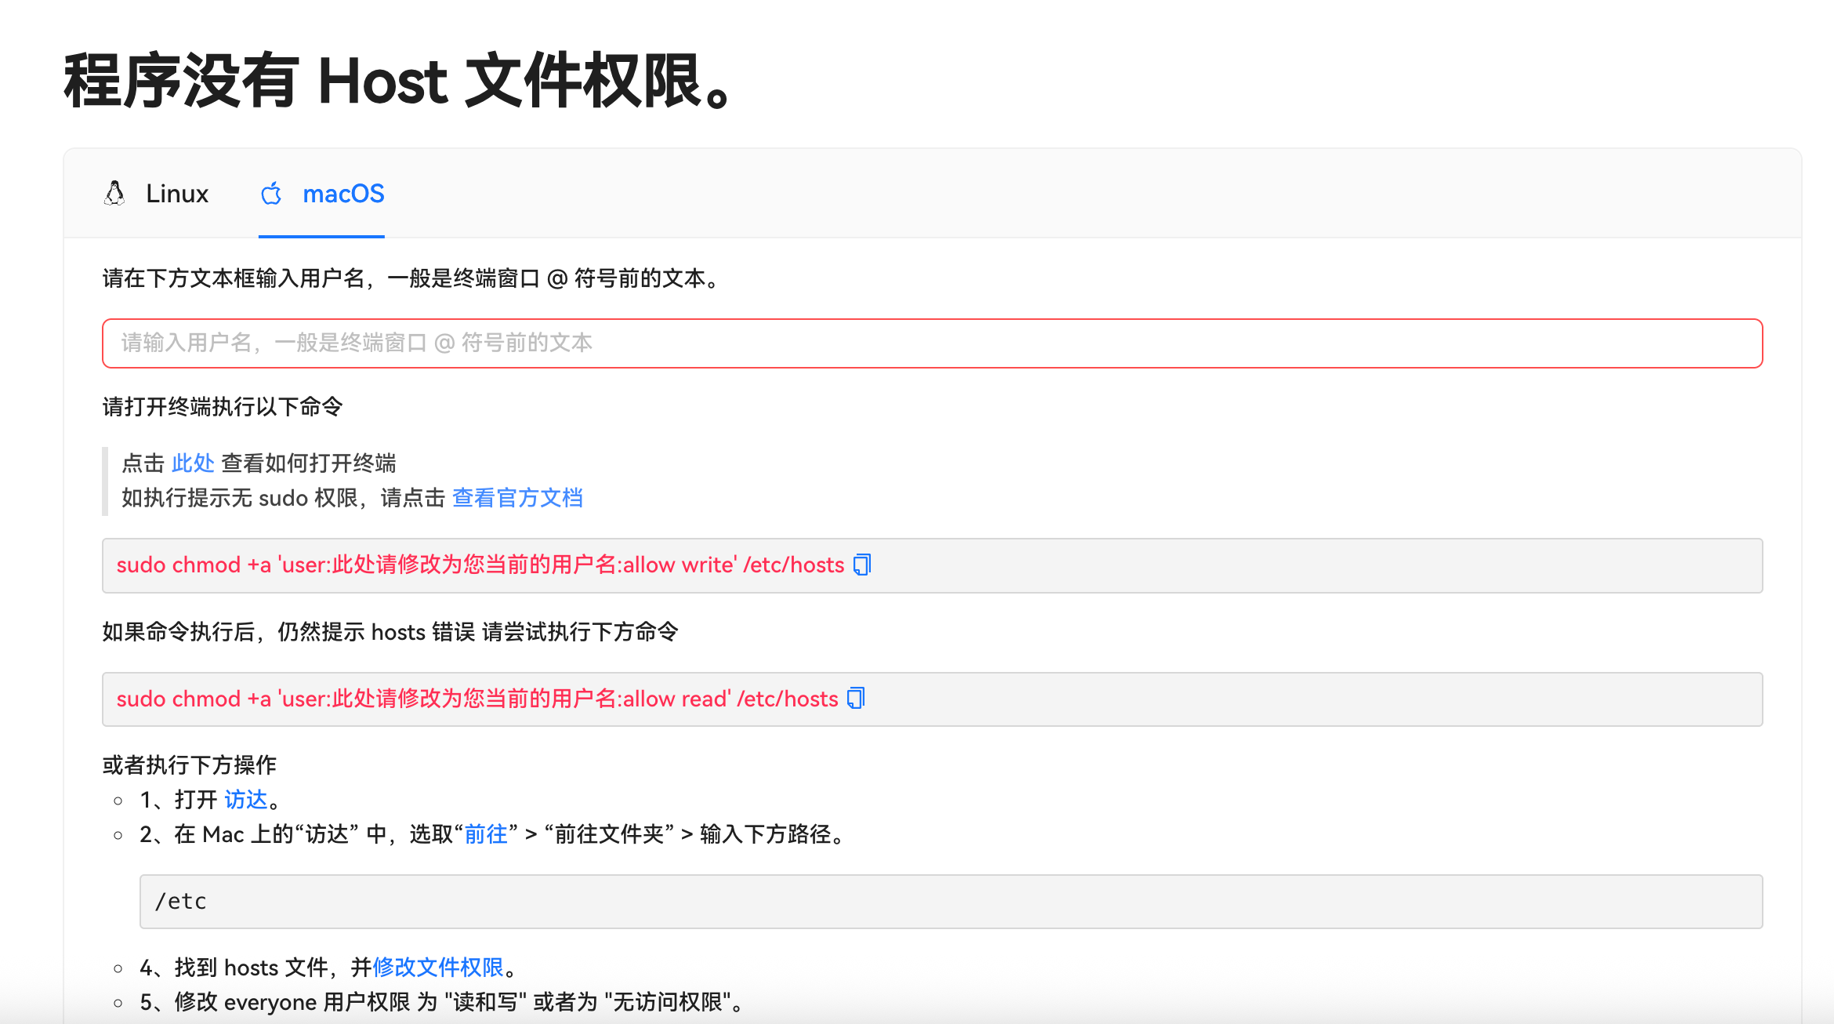Click the 访达 Finder link
Screen dimensions: 1834x1024
[246, 800]
